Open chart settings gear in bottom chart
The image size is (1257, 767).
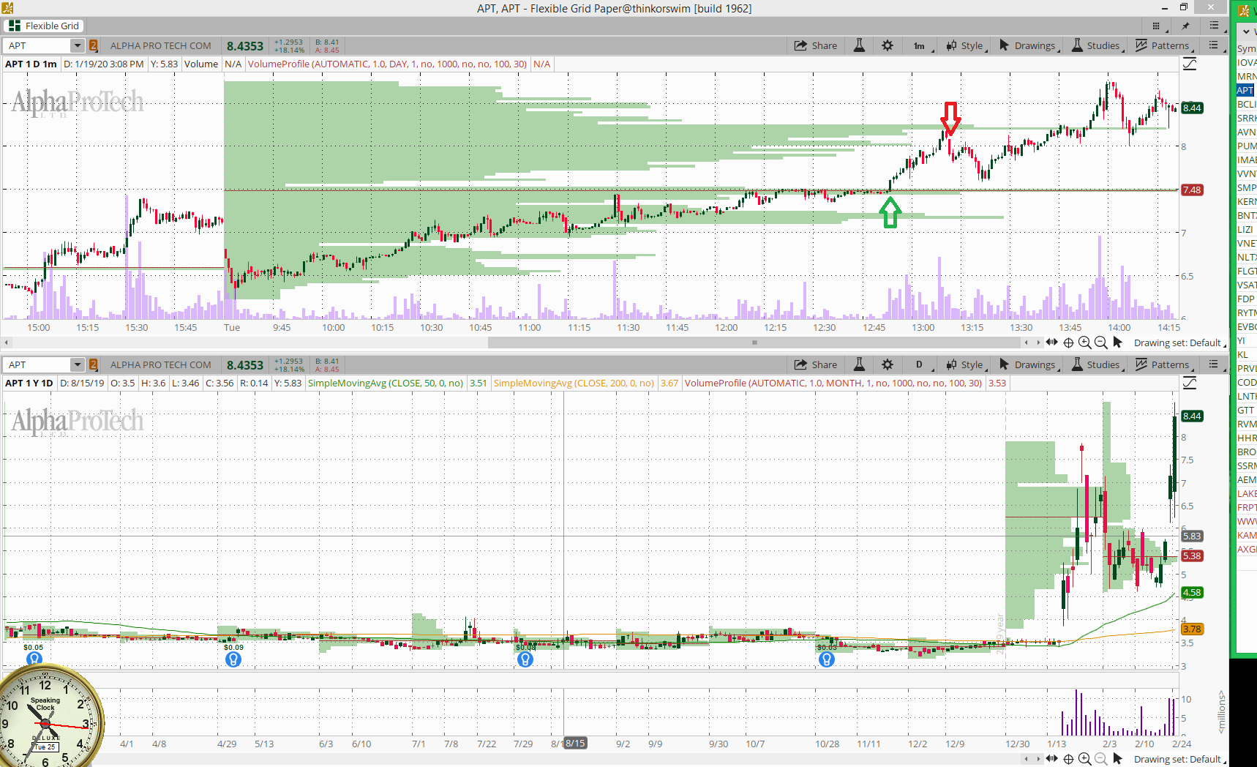pos(888,364)
